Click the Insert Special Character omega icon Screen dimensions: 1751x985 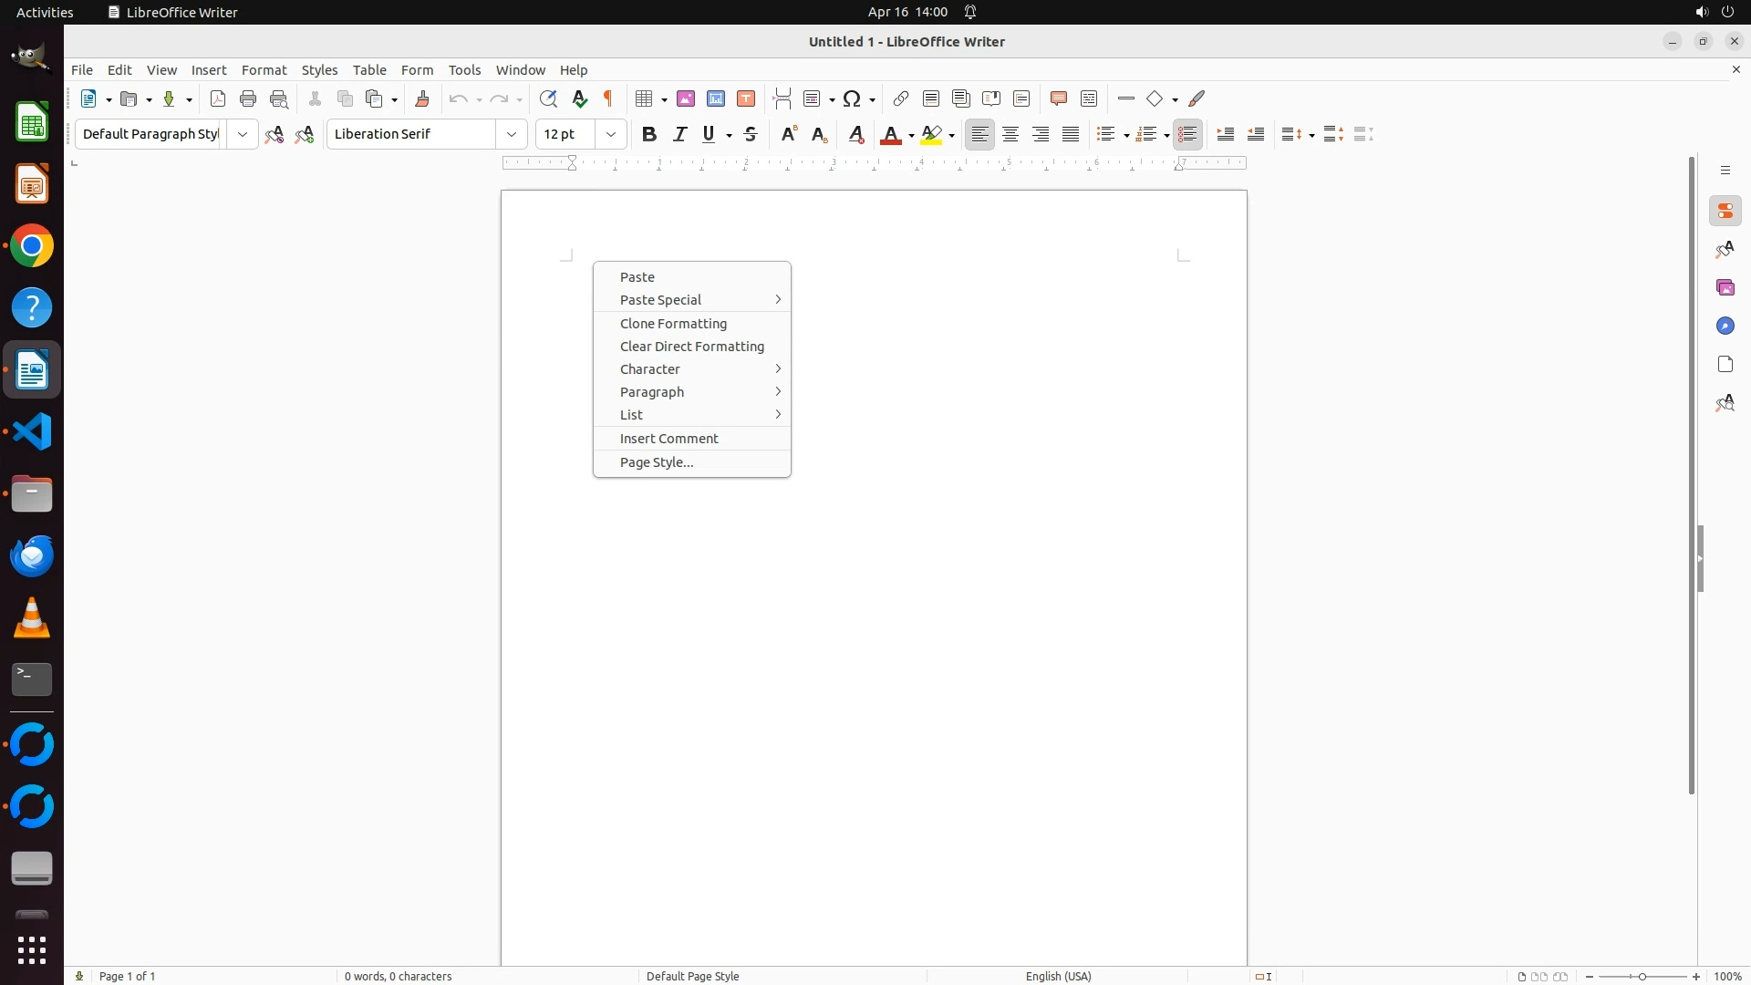[x=853, y=98]
